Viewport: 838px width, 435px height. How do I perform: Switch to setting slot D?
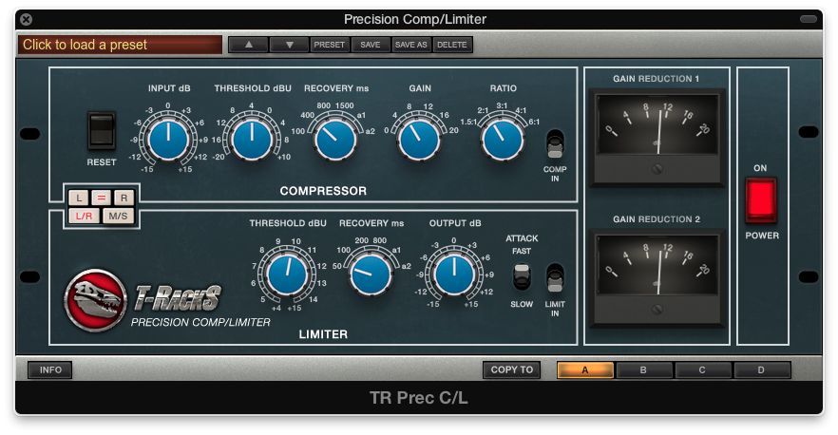coord(761,369)
